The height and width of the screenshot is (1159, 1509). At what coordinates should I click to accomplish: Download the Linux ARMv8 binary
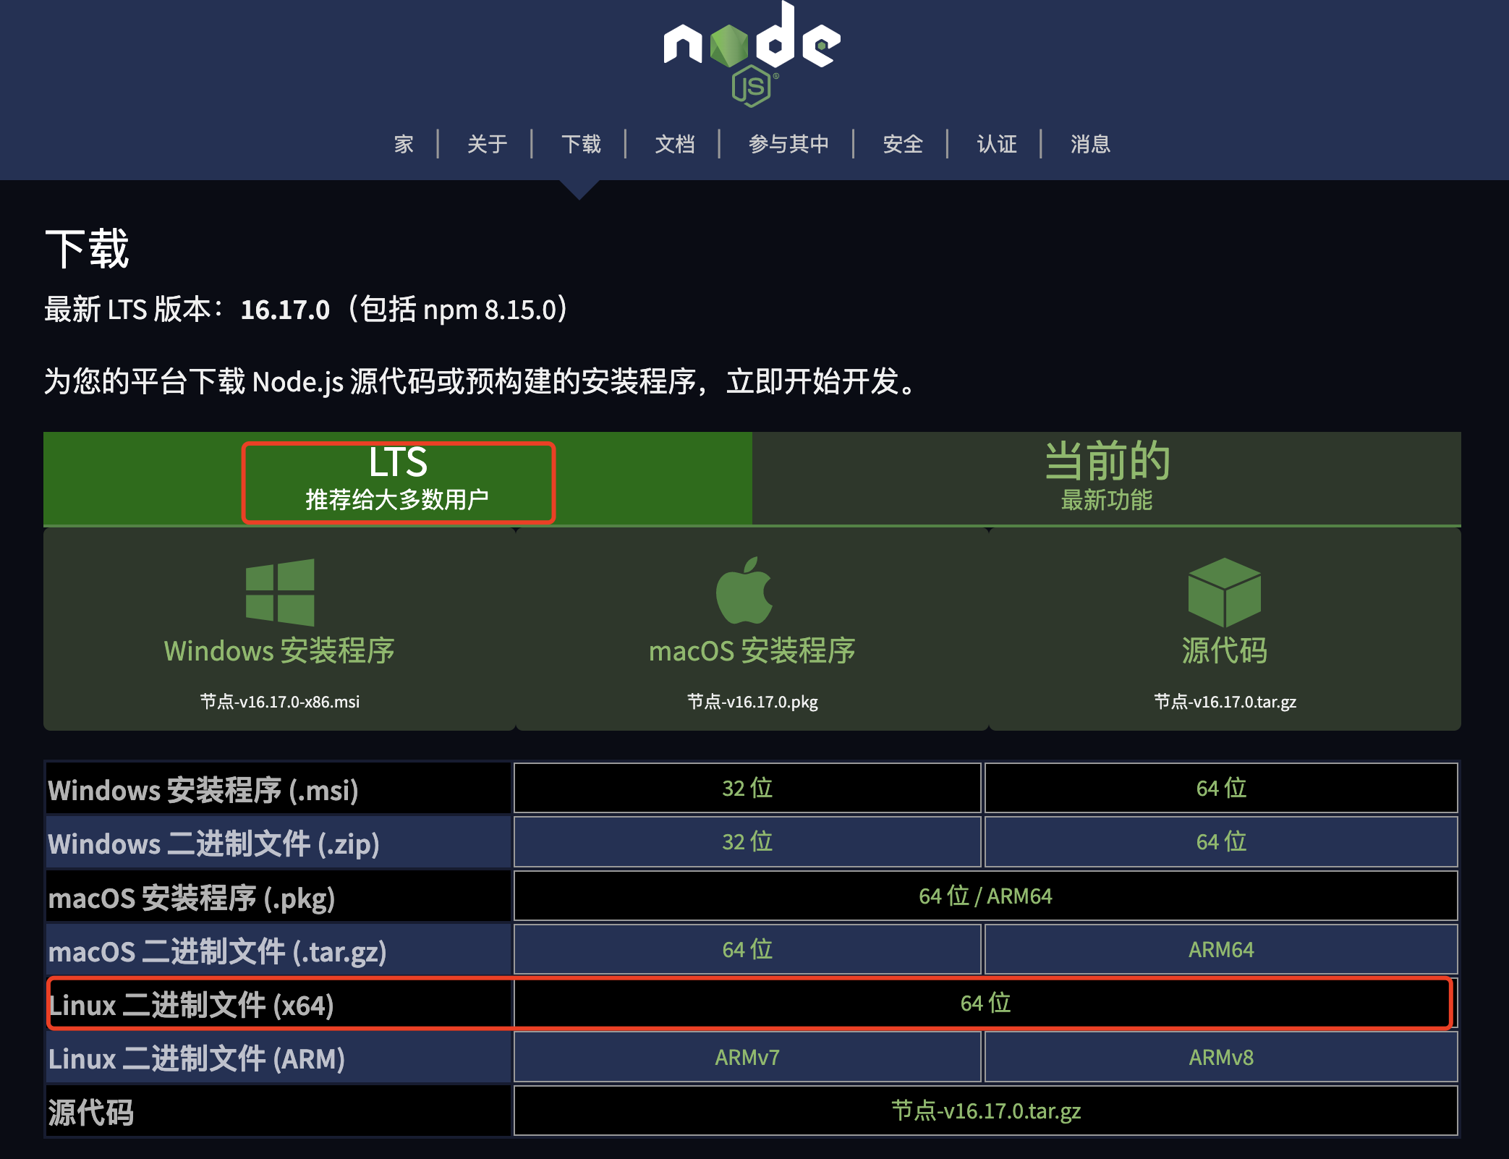(x=1220, y=1057)
